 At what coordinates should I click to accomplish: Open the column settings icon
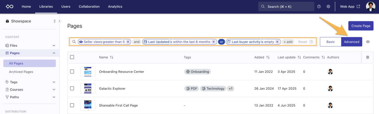[x=367, y=57]
